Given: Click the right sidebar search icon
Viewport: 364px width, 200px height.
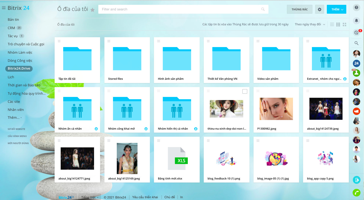Looking at the screenshot, I should pyautogui.click(x=356, y=43).
